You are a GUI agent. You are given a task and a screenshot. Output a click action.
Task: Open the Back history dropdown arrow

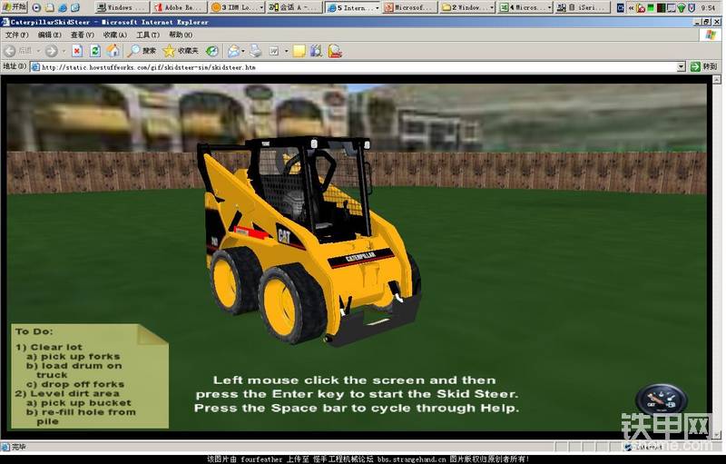click(38, 51)
